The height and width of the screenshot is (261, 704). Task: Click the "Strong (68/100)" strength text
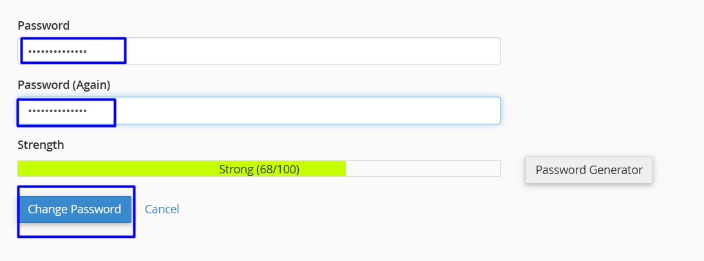point(259,169)
